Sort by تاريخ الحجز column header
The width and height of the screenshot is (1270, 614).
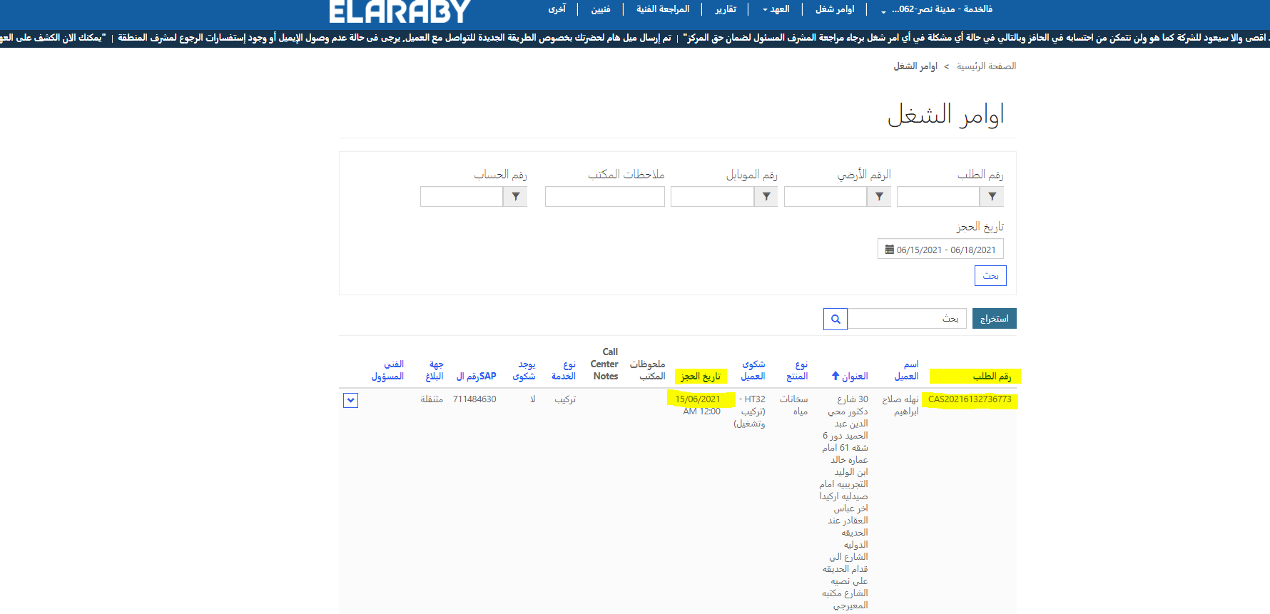coord(701,376)
